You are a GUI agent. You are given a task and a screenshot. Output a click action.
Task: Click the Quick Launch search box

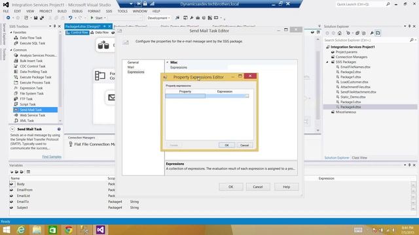click(360, 5)
